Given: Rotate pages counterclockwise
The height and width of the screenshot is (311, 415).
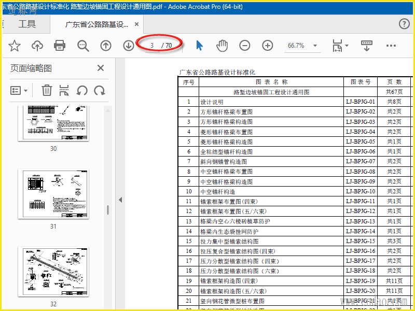Looking at the screenshot, I should click(x=82, y=90).
